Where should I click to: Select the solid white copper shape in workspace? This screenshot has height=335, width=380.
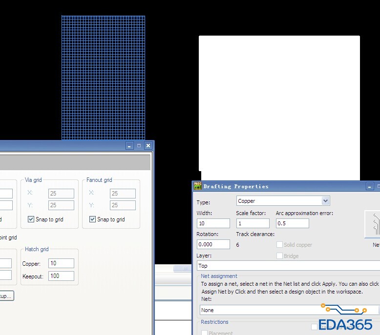pyautogui.click(x=279, y=108)
